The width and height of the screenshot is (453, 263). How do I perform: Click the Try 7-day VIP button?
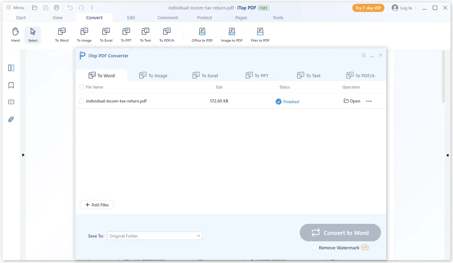pos(368,8)
